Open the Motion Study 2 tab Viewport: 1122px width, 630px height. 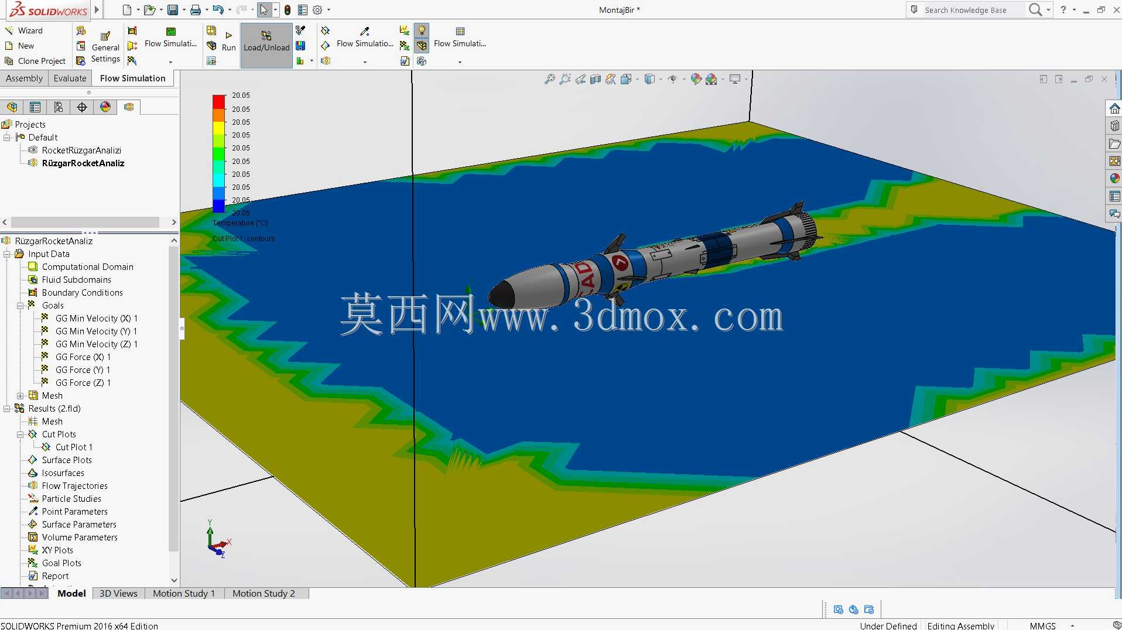[x=264, y=594]
